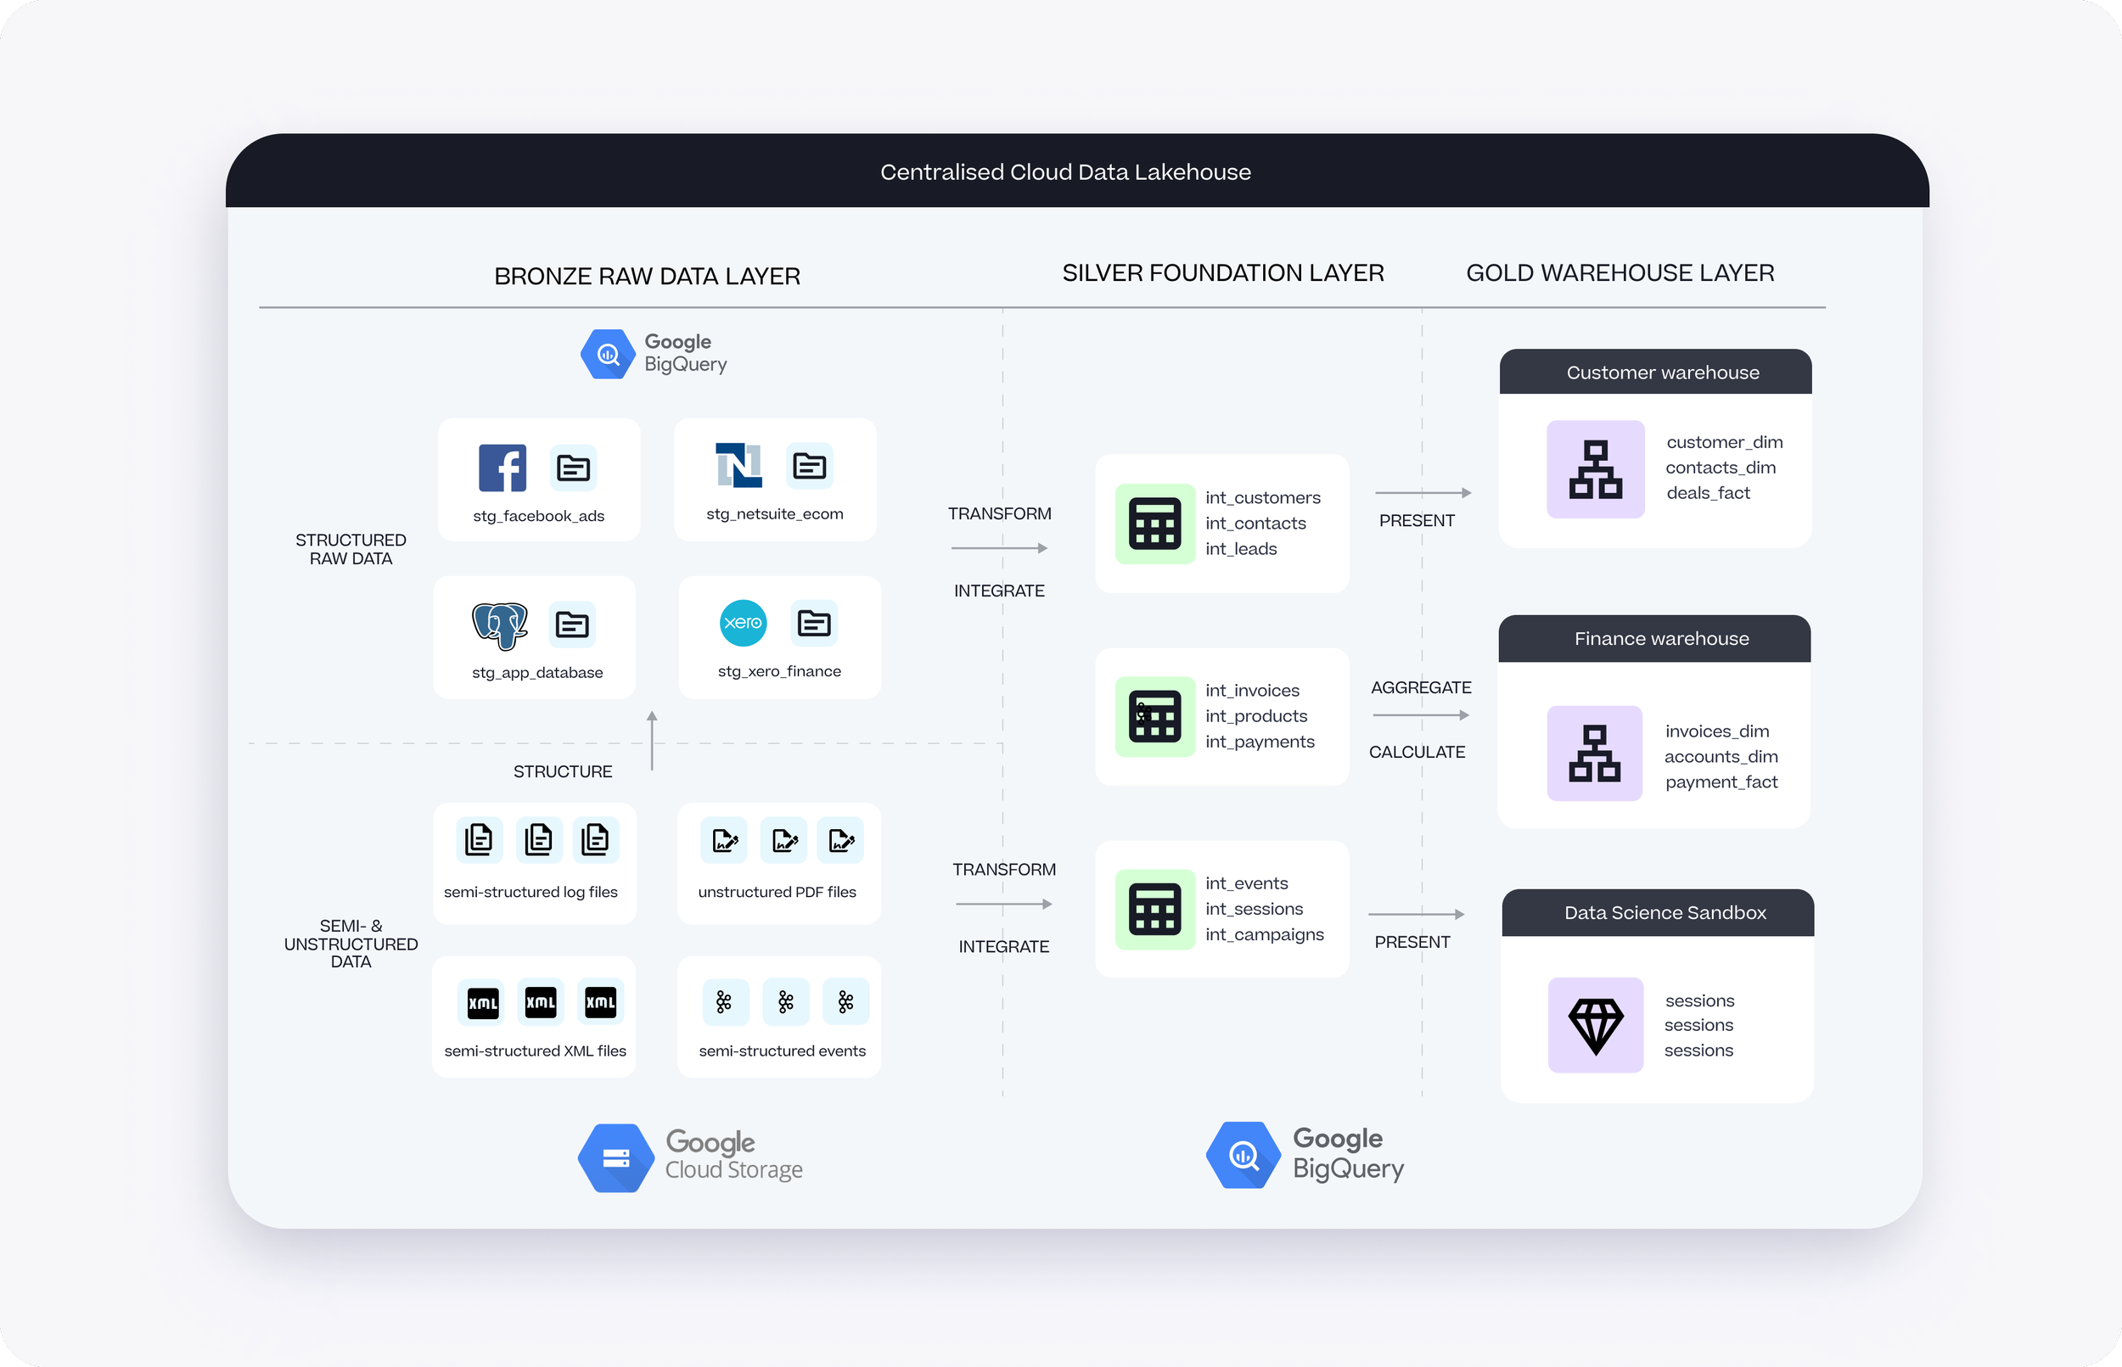Click the stg_xero_finance label
2122x1367 pixels.
pos(778,672)
